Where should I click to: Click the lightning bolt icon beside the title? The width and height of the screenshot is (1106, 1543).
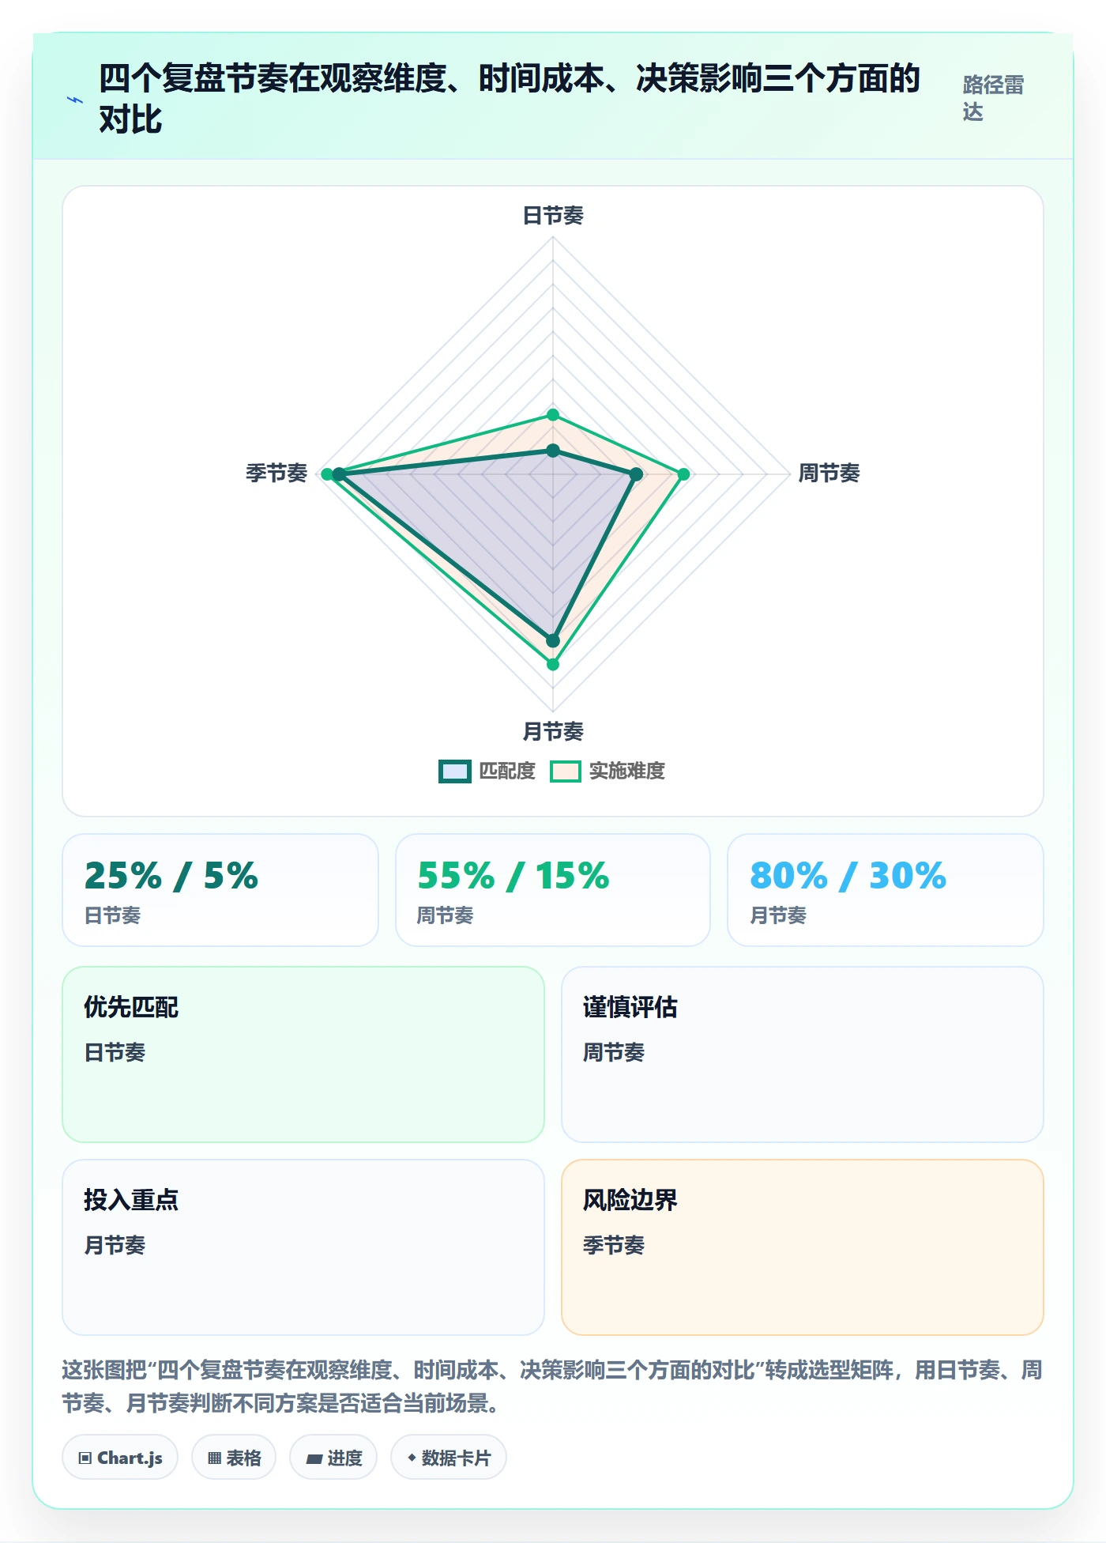tap(75, 100)
